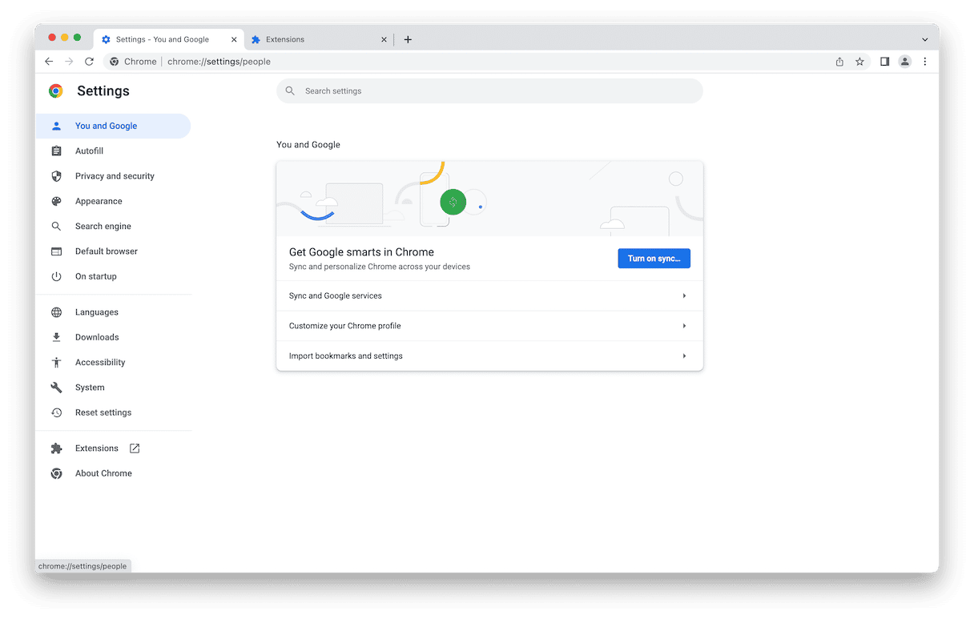Click the You and Google person icon
Image resolution: width=974 pixels, height=619 pixels.
coord(56,126)
